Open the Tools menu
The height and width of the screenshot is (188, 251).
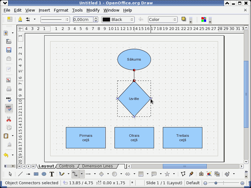click(77, 10)
